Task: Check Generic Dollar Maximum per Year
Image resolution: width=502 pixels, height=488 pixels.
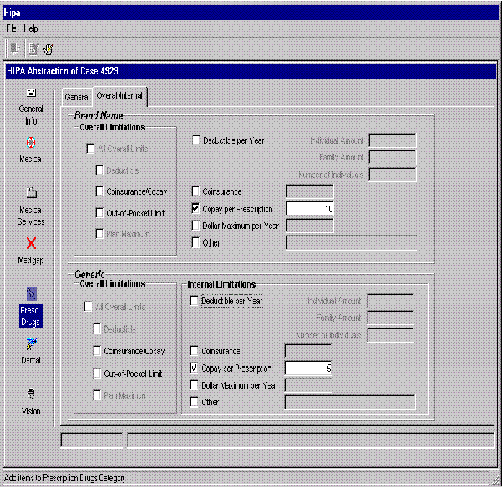Action: 196,384
